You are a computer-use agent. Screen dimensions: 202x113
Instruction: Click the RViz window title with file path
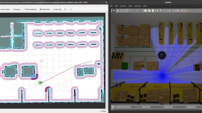(44, 2)
